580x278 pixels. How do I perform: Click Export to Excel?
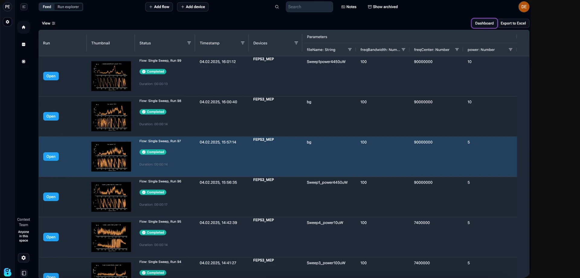point(513,23)
